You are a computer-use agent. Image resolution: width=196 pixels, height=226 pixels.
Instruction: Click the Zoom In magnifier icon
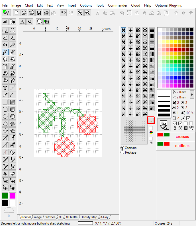tap(80, 13)
